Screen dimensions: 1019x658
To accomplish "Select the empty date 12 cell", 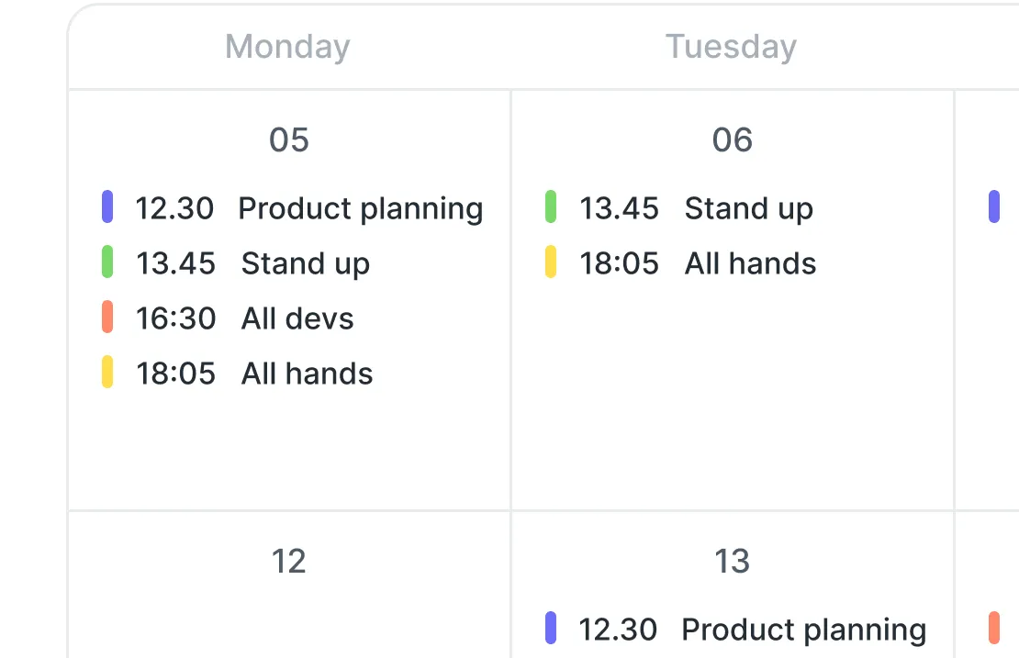I will [289, 585].
